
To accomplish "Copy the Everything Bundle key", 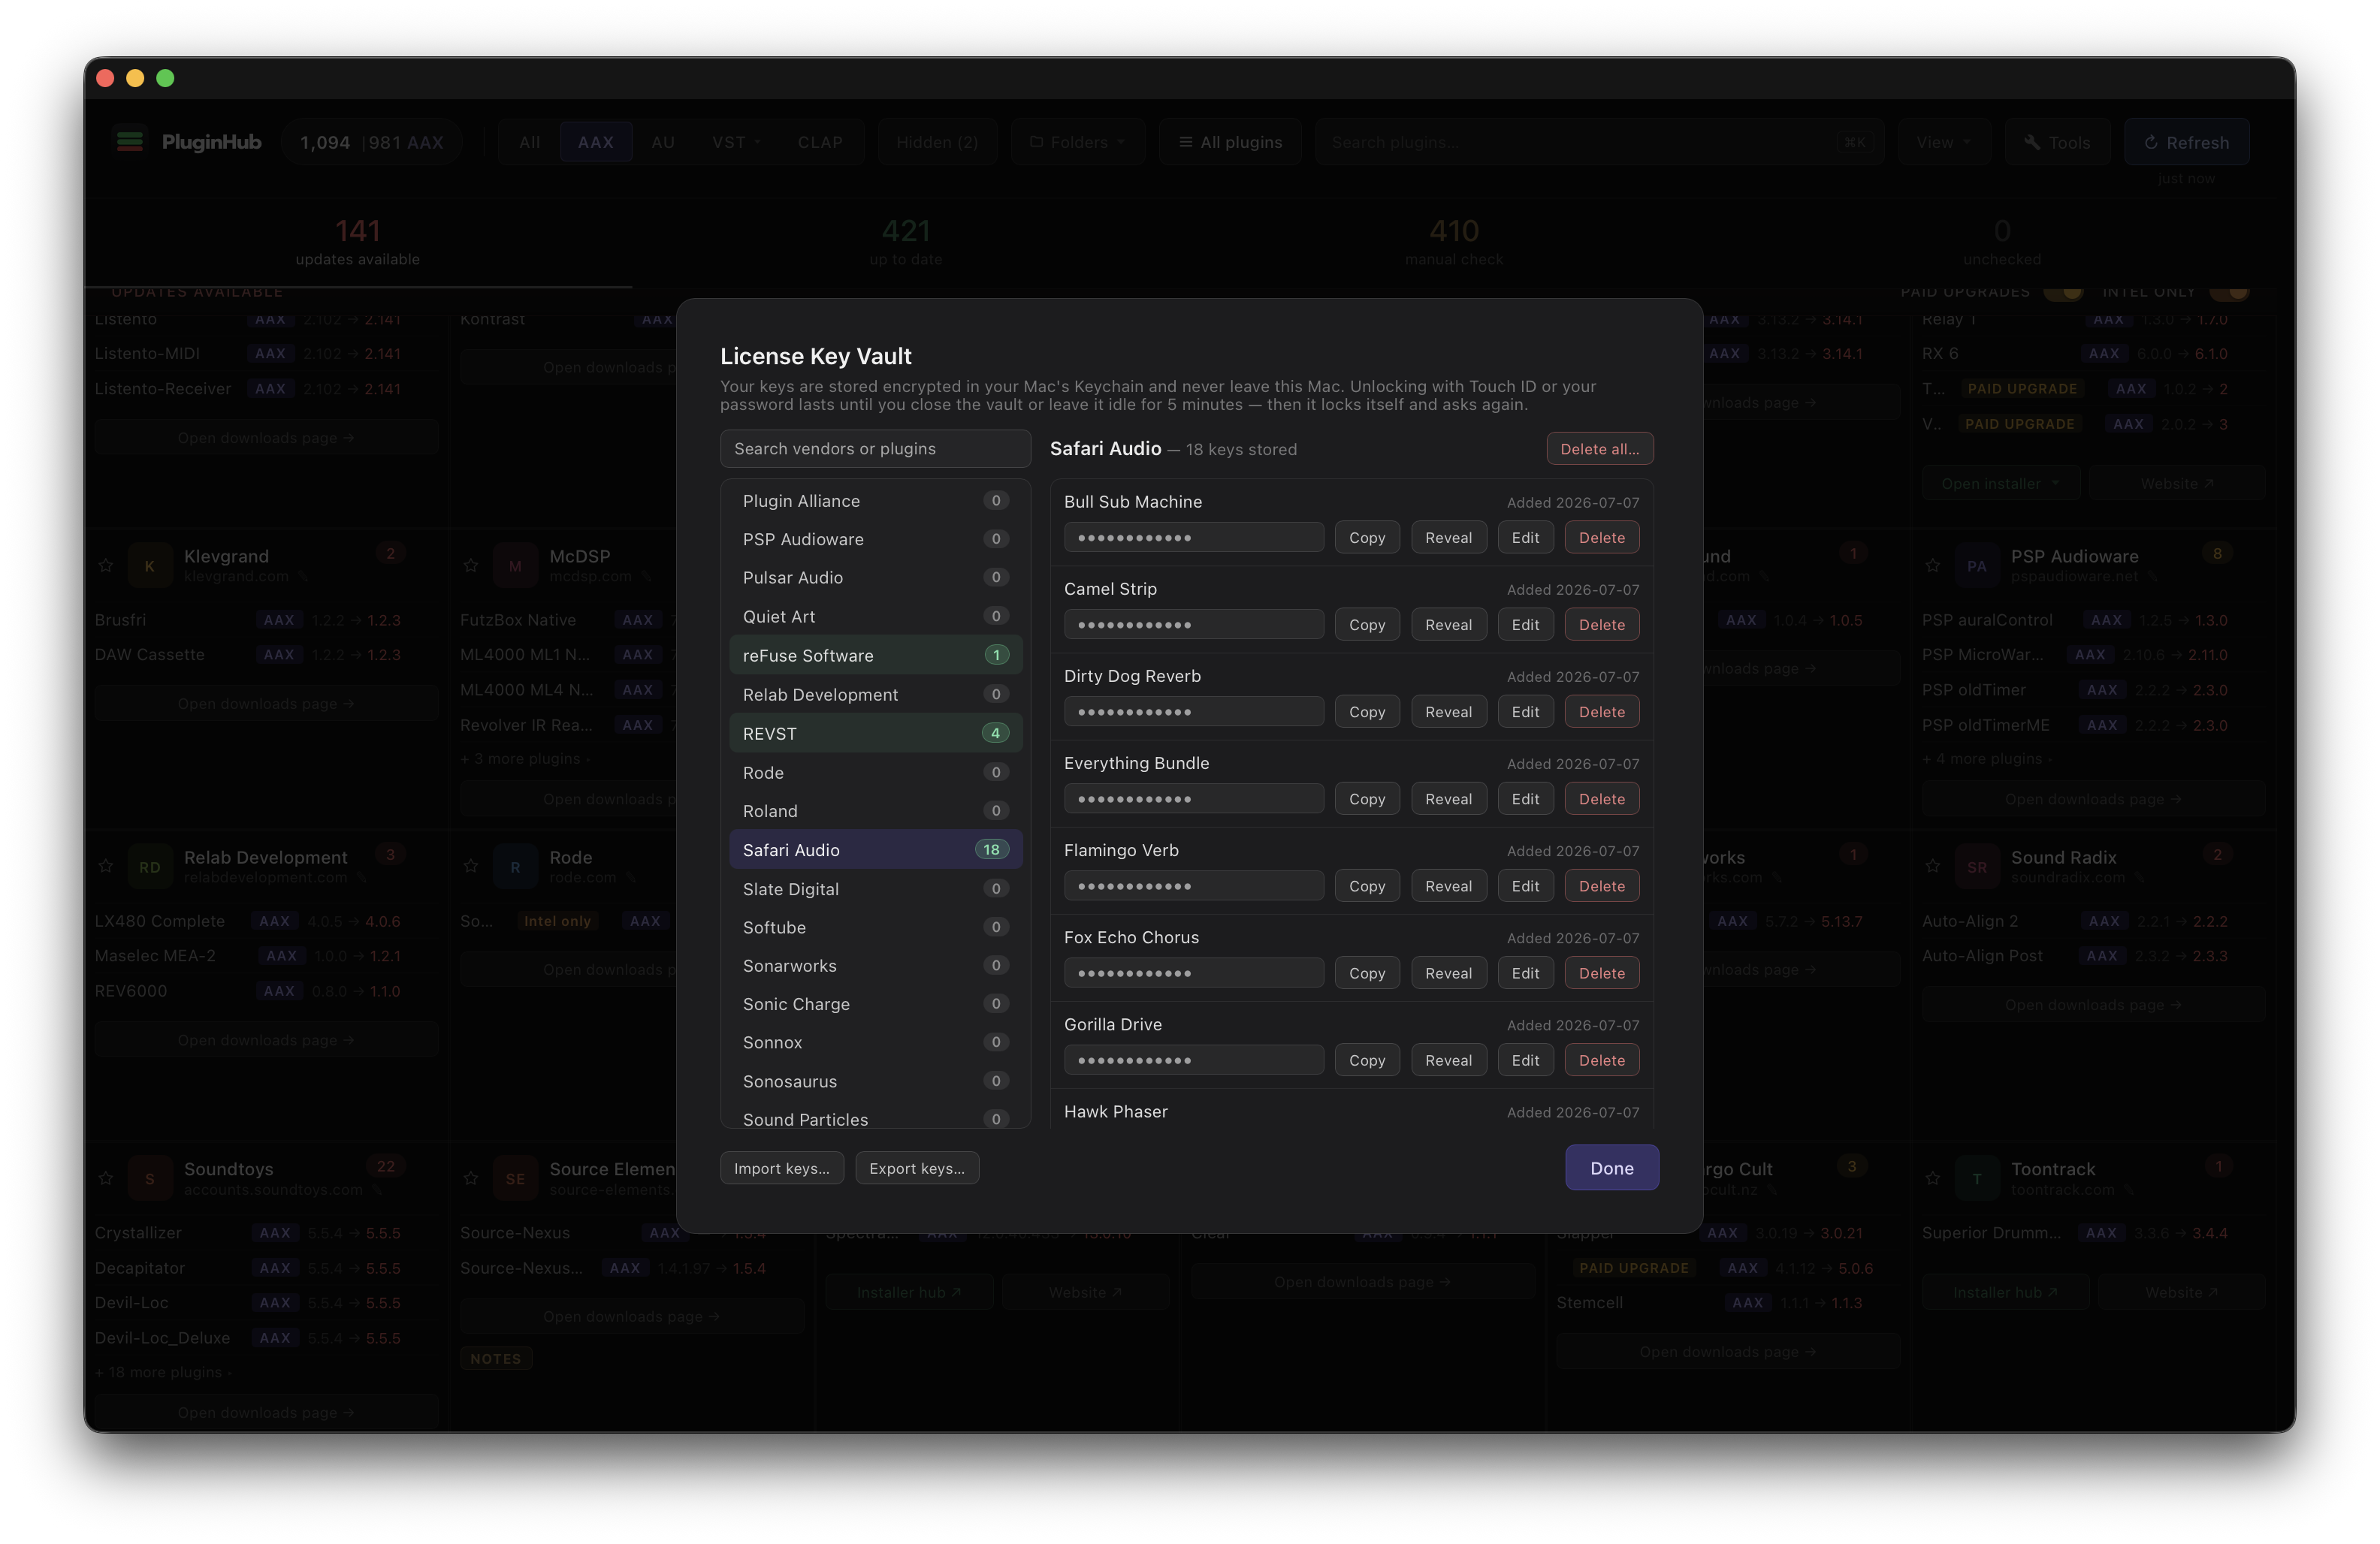I will (x=1366, y=798).
